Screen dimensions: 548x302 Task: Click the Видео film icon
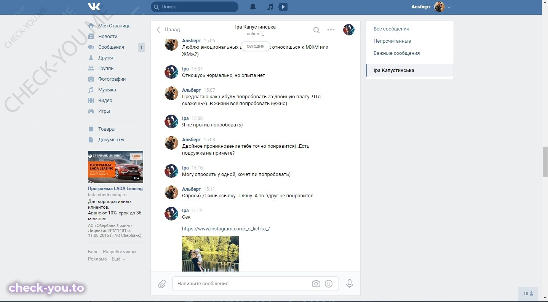coord(91,101)
